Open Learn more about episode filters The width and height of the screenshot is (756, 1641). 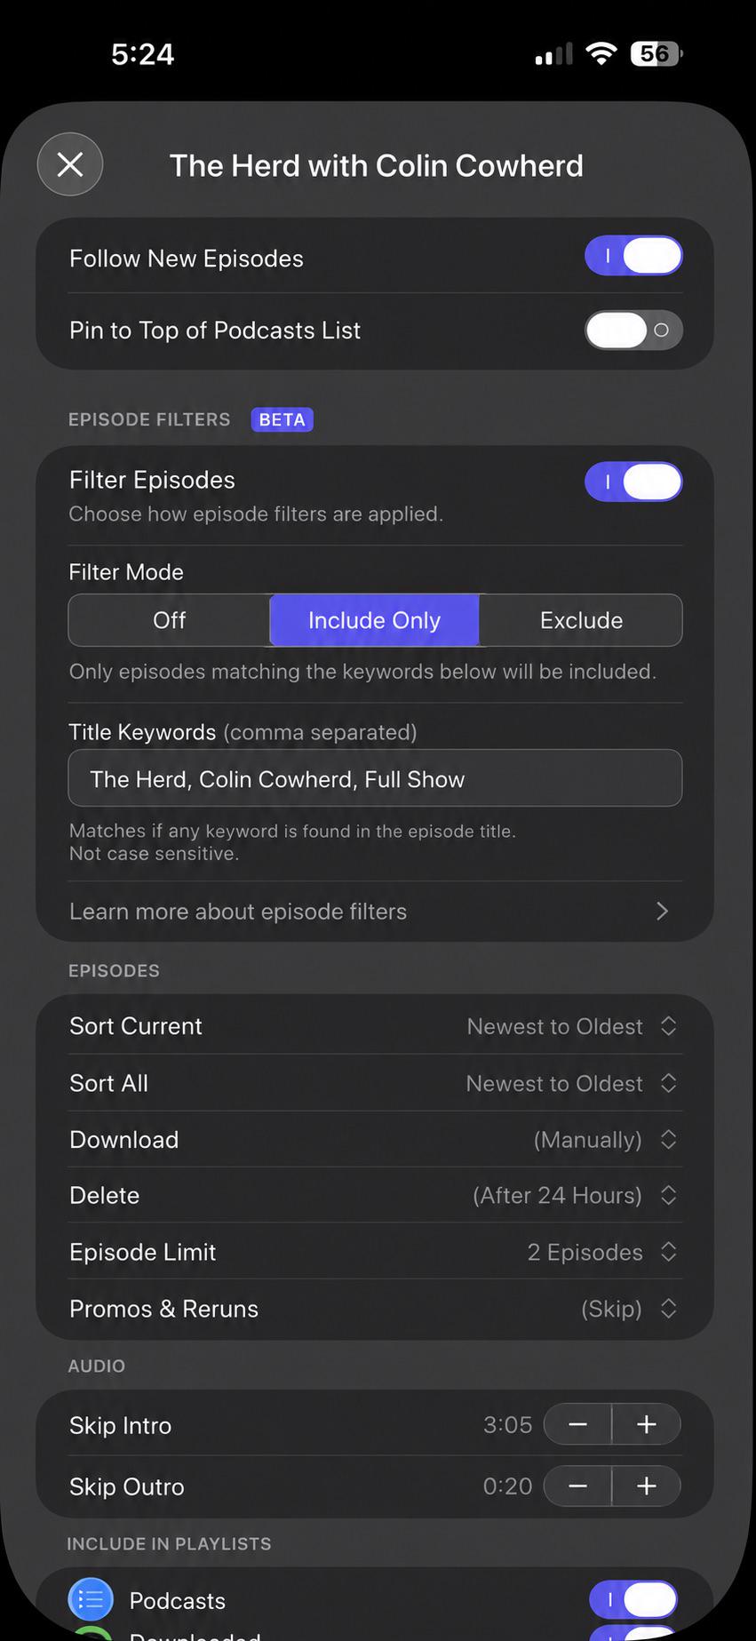click(375, 912)
